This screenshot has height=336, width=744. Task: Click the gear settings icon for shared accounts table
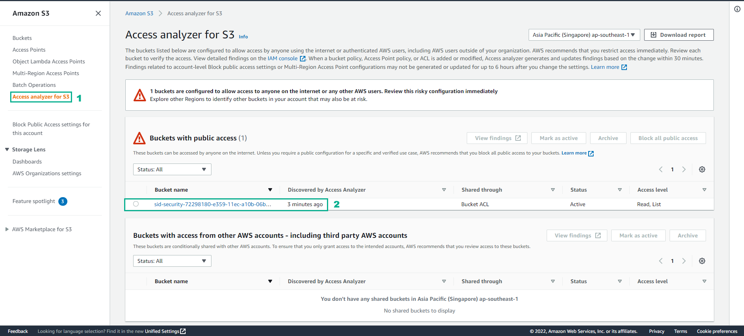(702, 261)
